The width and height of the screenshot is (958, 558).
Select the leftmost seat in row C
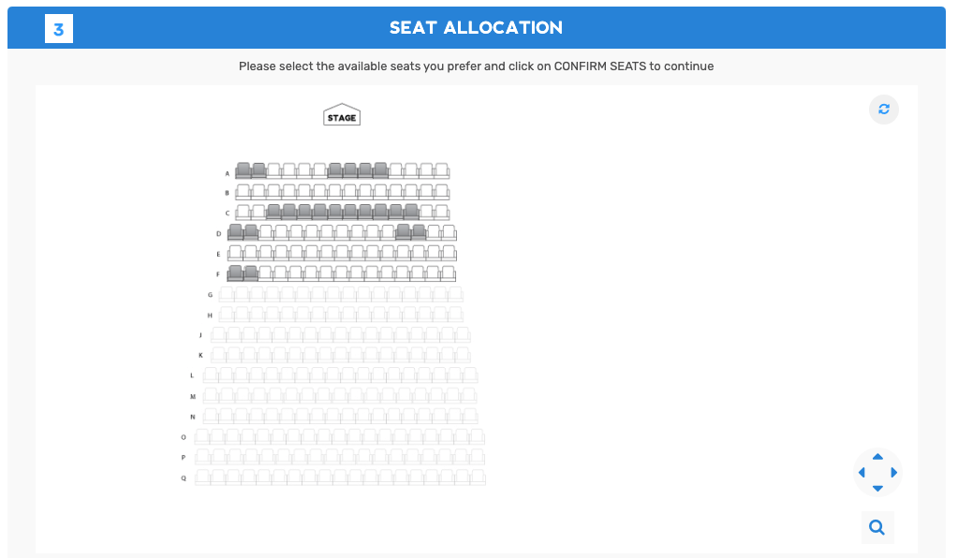[243, 212]
